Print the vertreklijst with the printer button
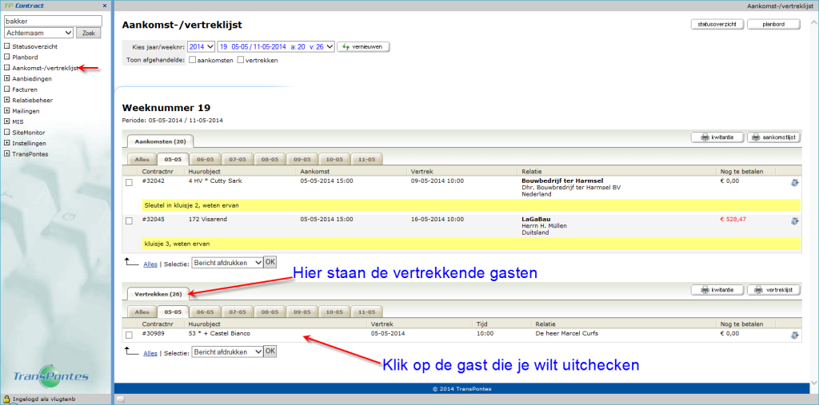 tap(774, 290)
